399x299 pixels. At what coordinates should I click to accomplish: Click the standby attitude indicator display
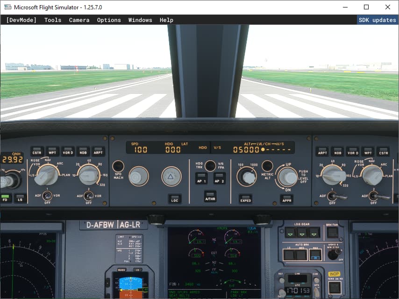pos(130,285)
